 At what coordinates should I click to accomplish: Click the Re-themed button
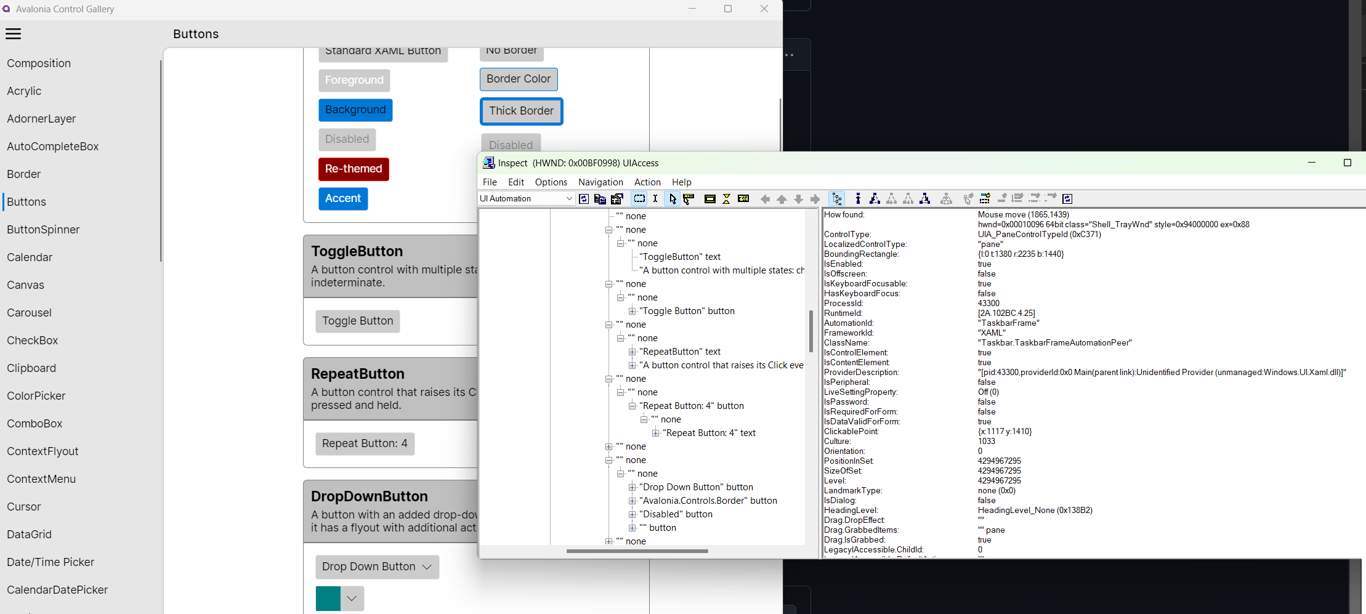point(354,169)
